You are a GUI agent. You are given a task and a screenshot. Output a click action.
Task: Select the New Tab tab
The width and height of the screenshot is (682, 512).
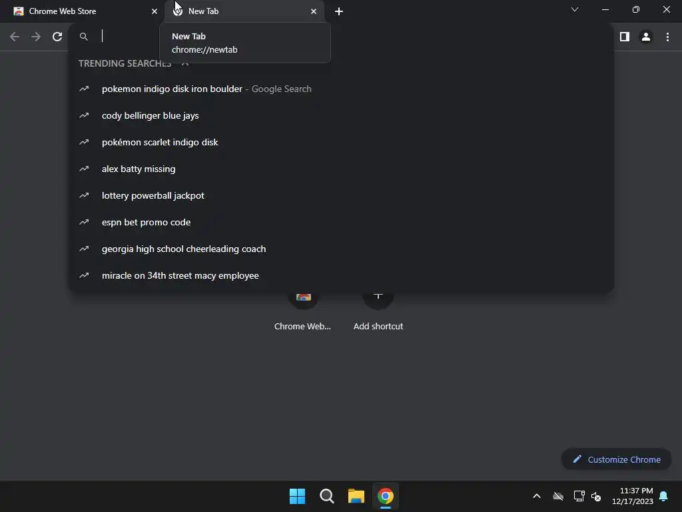pos(244,11)
